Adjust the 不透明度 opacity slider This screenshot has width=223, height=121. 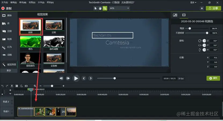[207, 33]
